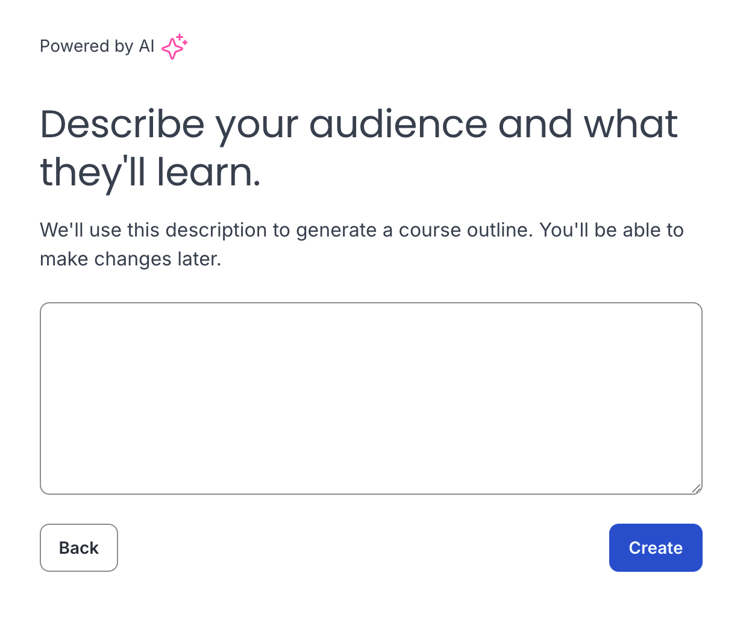Click the word "what" in the heading

[x=630, y=125]
